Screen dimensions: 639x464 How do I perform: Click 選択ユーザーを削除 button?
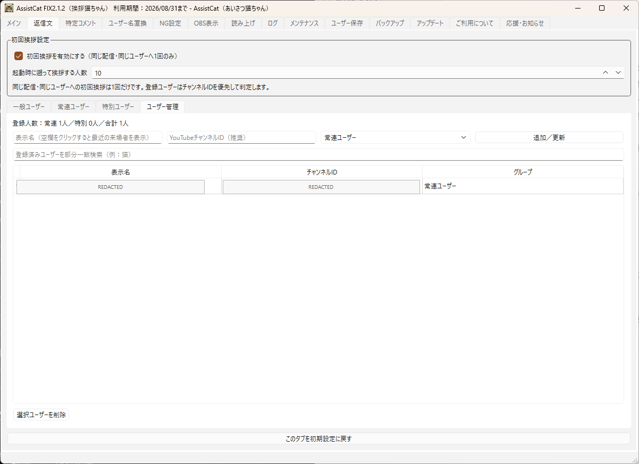pyautogui.click(x=41, y=415)
